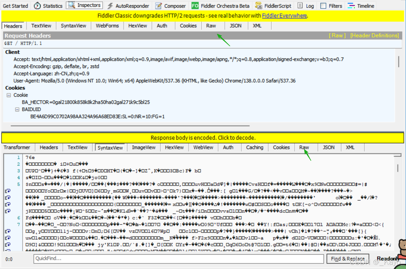The width and height of the screenshot is (406, 269).
Task: Open response Caching tab
Action: [255, 147]
